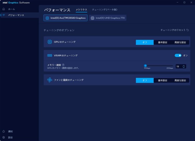
Task: Set GPU のチューニング to 基本設定
Action: coord(162,42)
